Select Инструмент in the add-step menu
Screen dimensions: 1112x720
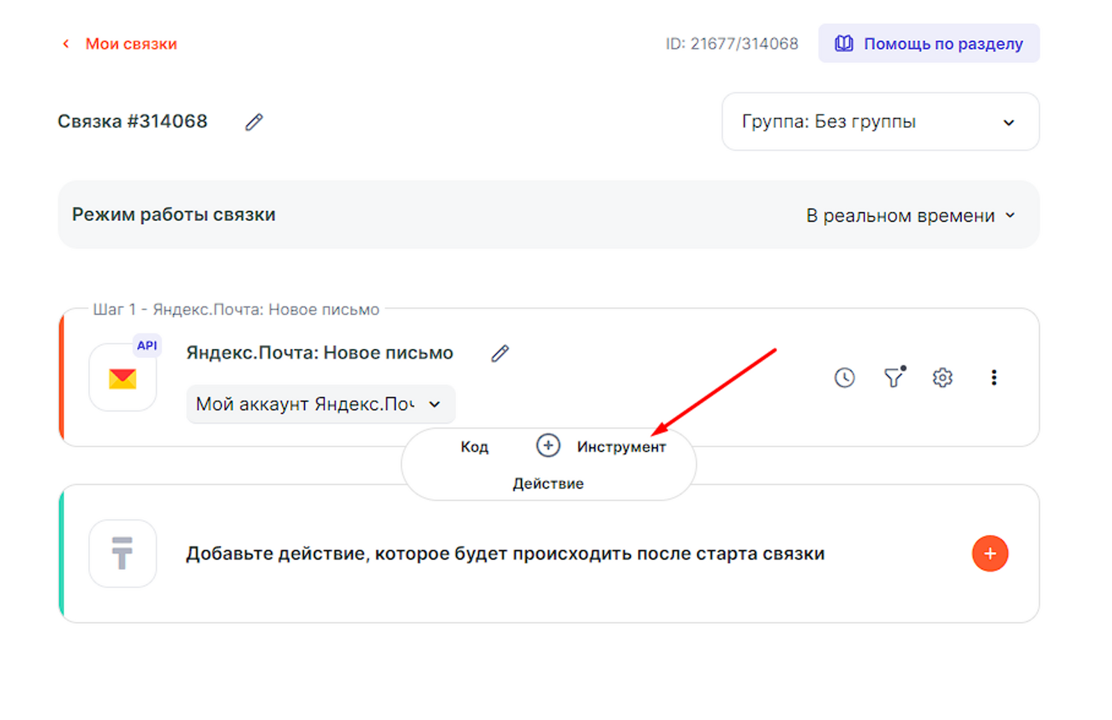click(x=621, y=447)
